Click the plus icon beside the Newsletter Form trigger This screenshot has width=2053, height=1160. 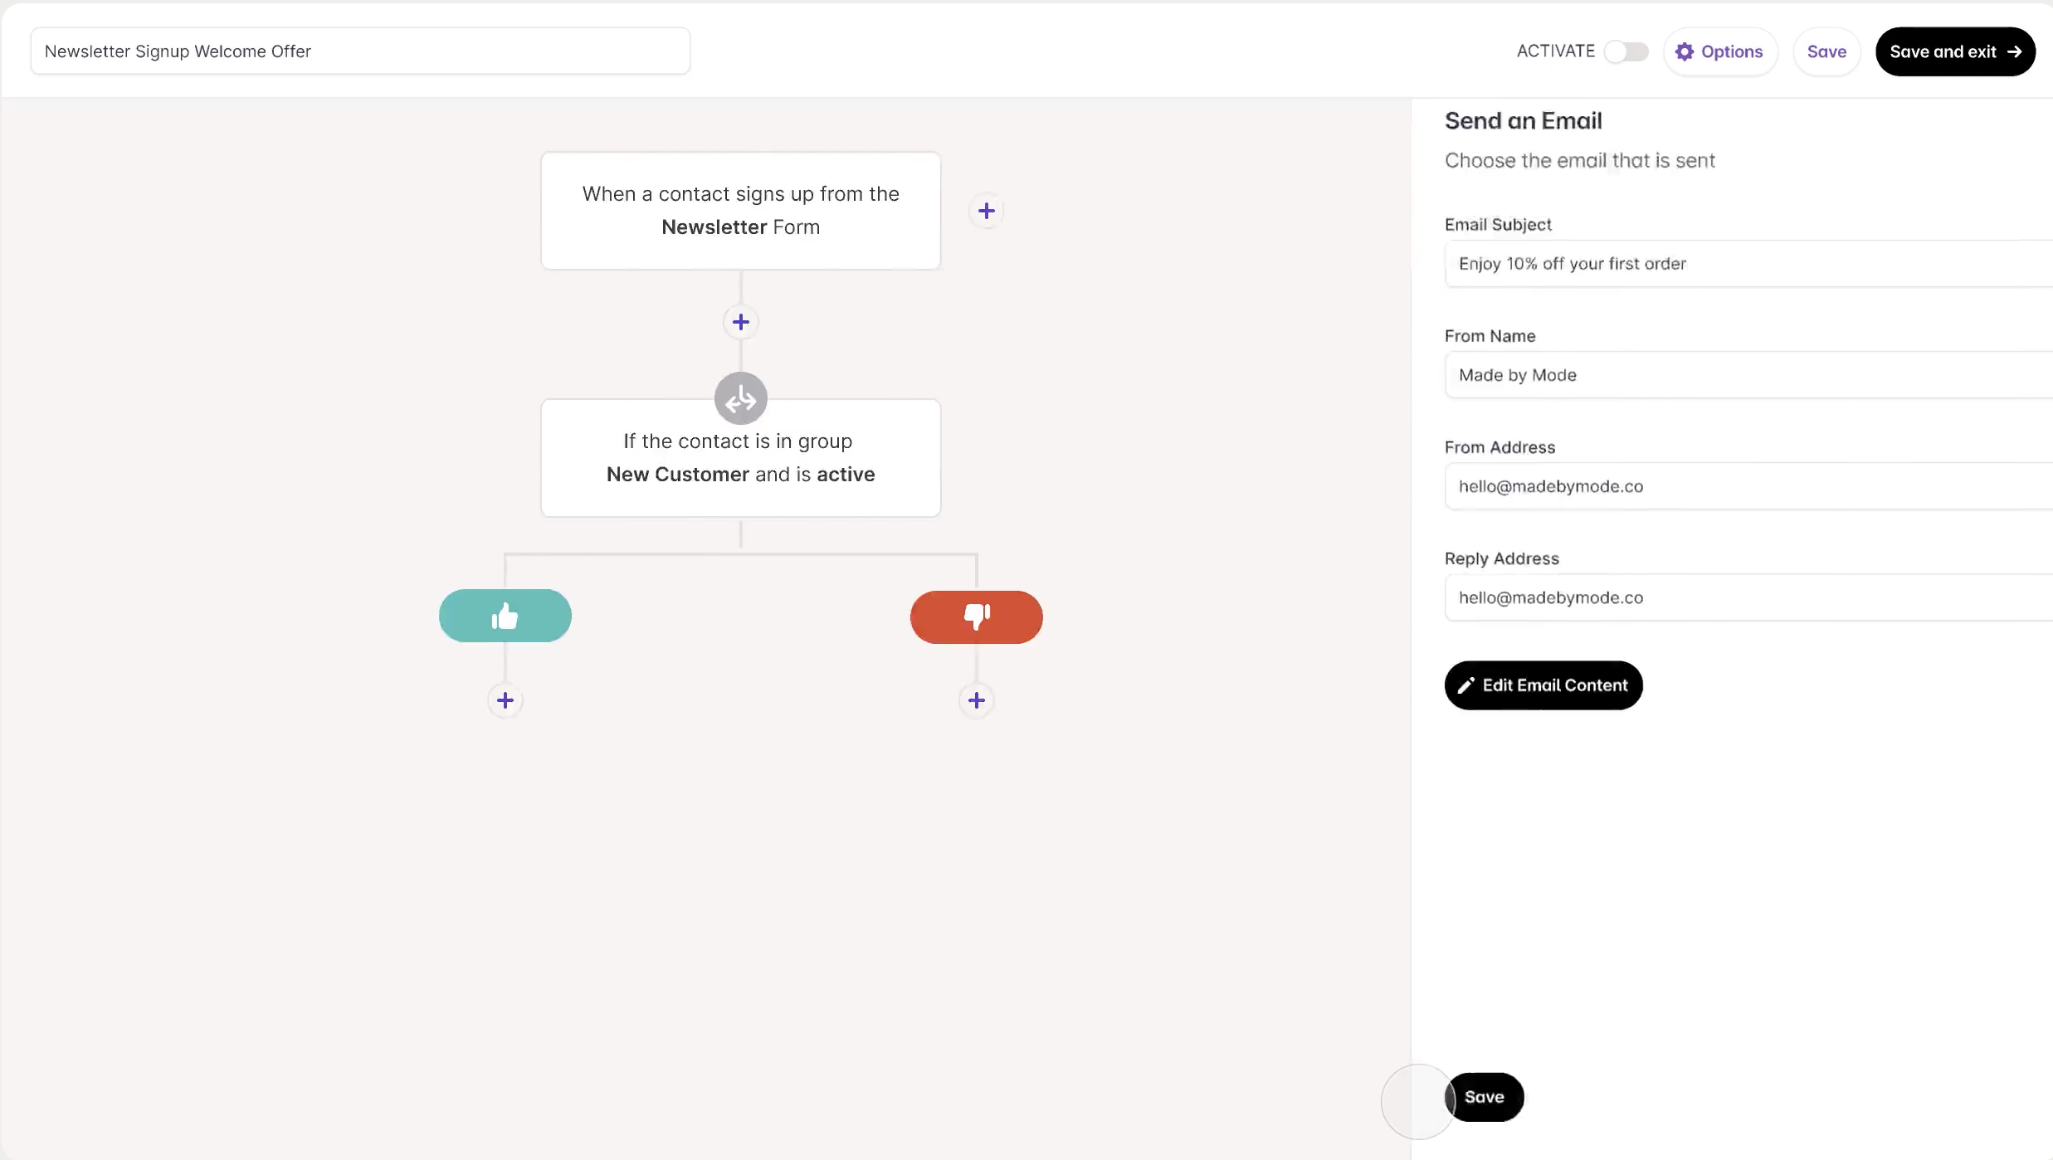click(986, 211)
